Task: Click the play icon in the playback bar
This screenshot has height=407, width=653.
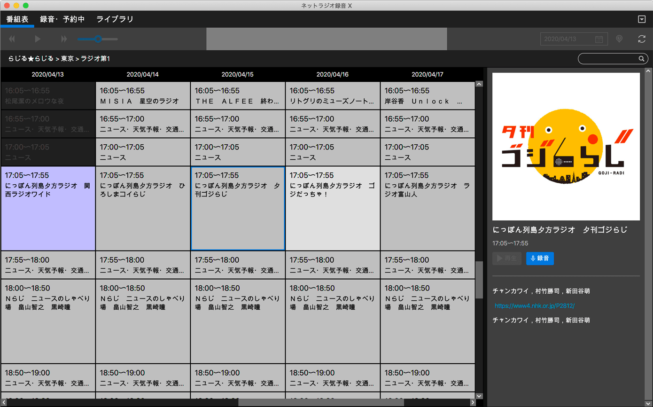Action: click(37, 39)
